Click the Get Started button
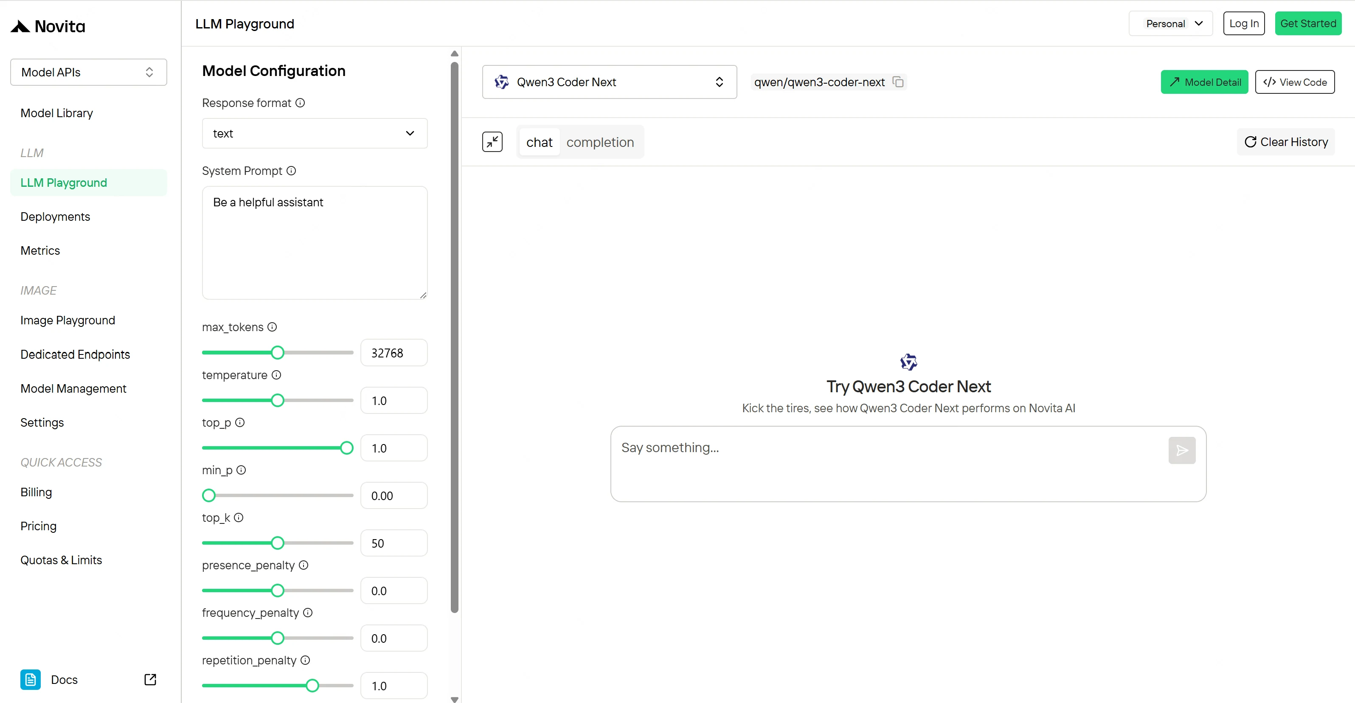 (x=1308, y=24)
